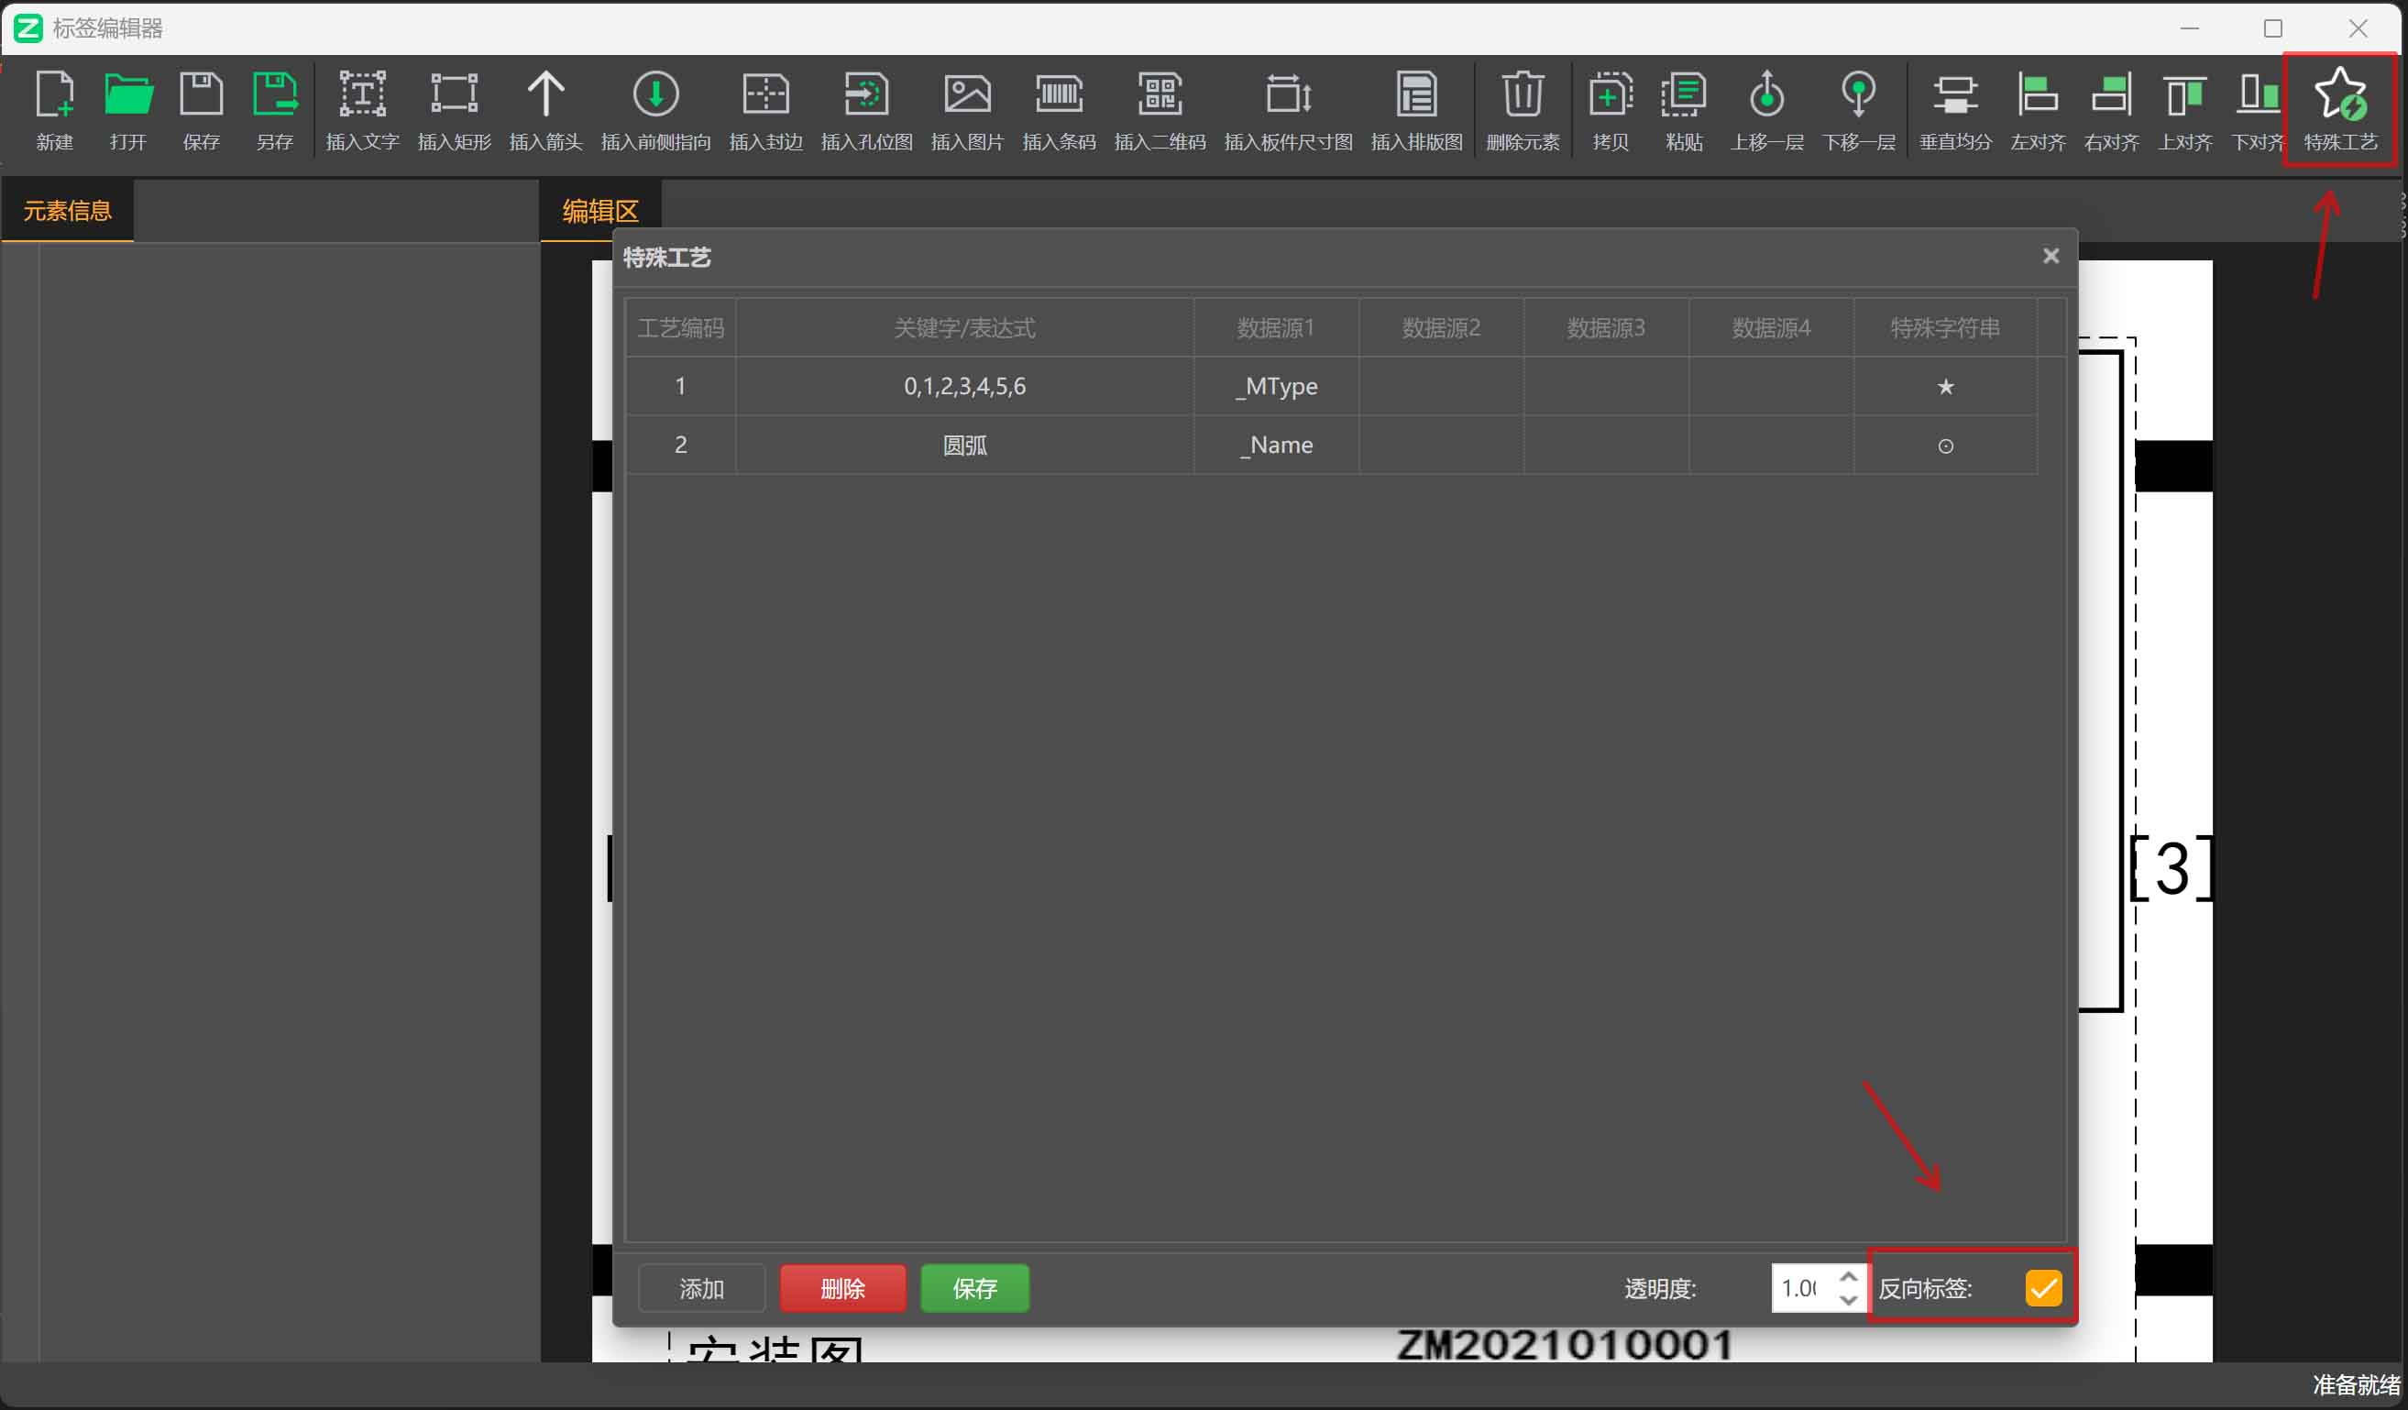The image size is (2408, 1410).
Task: Click the Move Up One Layer (上移一层) icon
Action: 1765,94
